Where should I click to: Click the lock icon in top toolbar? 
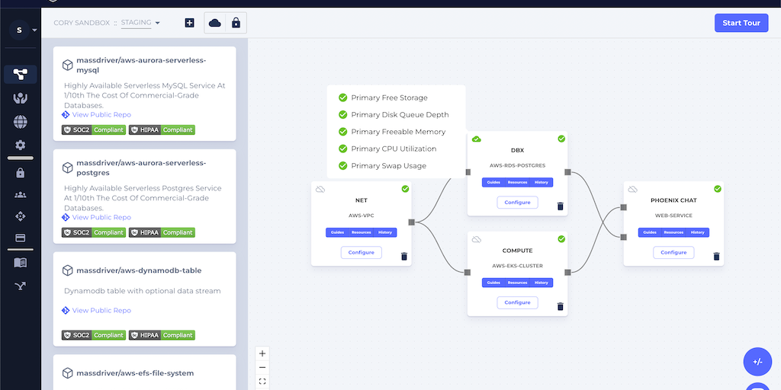pyautogui.click(x=236, y=23)
